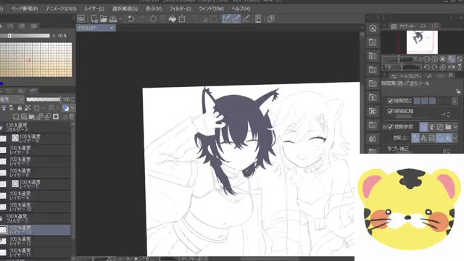Viewport: 464px width, 261px height.
Task: Click the clear/spinner circle icon
Action: (x=153, y=19)
